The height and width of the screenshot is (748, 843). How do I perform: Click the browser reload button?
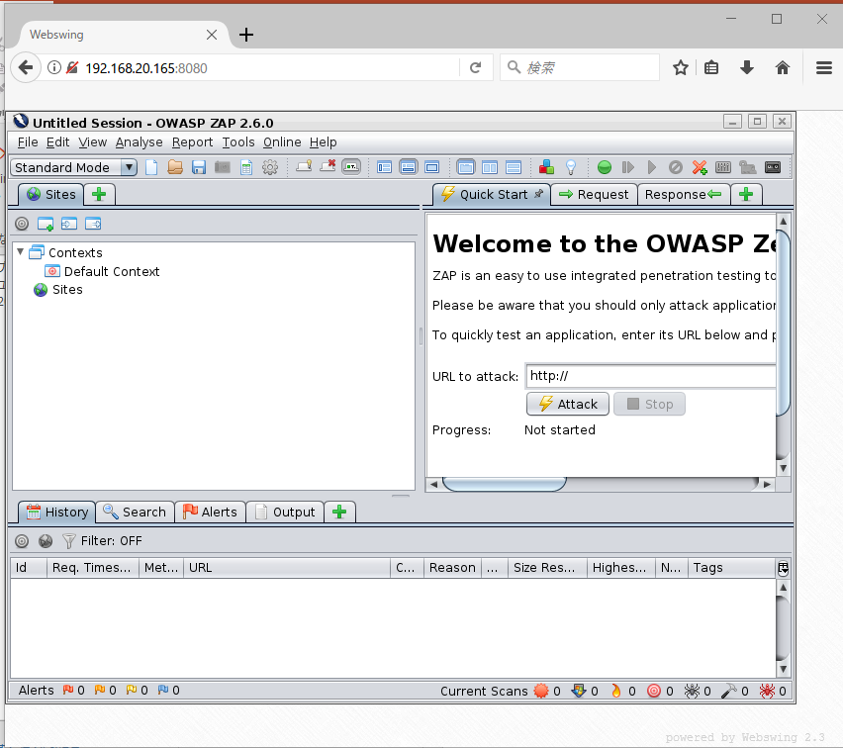pyautogui.click(x=475, y=67)
